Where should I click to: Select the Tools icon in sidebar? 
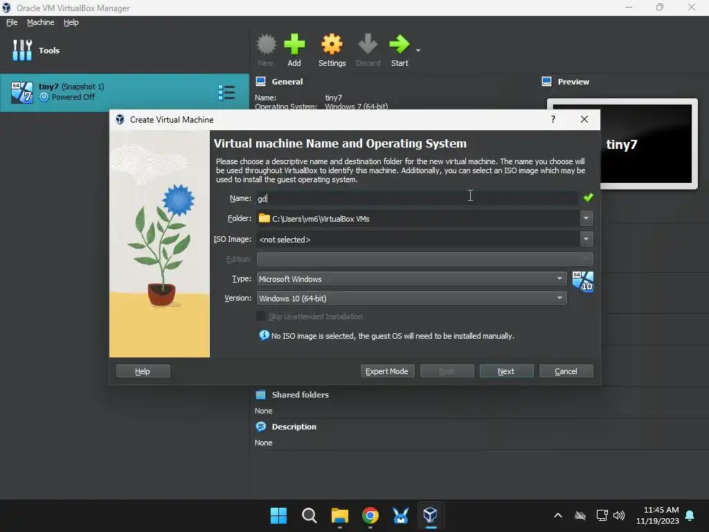(22, 50)
